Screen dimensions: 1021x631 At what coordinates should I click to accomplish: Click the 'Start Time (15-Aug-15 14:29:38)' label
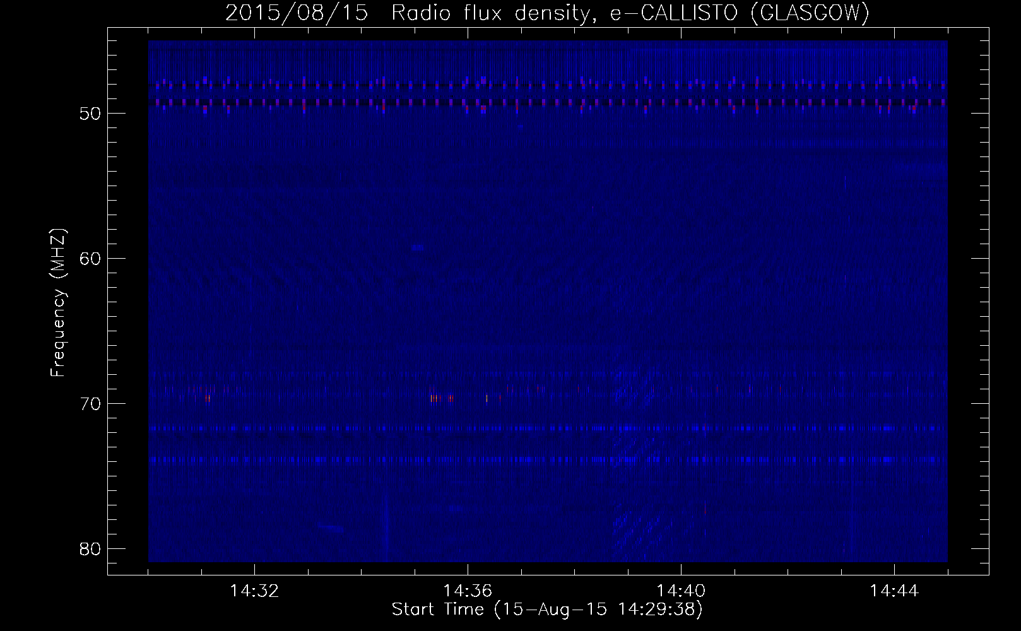point(547,610)
